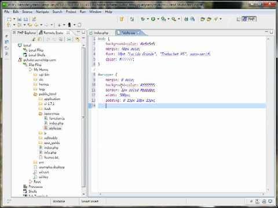Select the PHP perspective button
The height and width of the screenshot is (208, 278).
249,19
